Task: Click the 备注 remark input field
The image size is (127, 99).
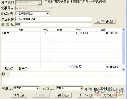Action: click(57, 74)
